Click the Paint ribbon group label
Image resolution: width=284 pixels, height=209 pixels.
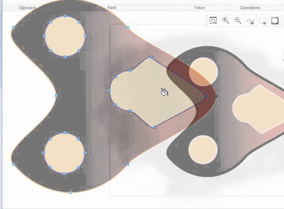[112, 8]
